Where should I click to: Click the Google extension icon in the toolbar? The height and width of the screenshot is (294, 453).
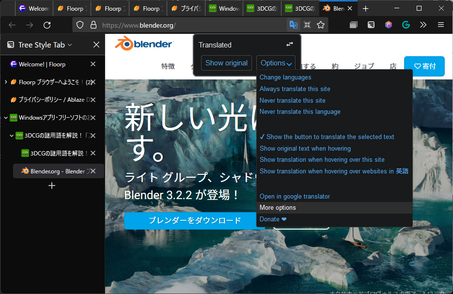pos(406,25)
